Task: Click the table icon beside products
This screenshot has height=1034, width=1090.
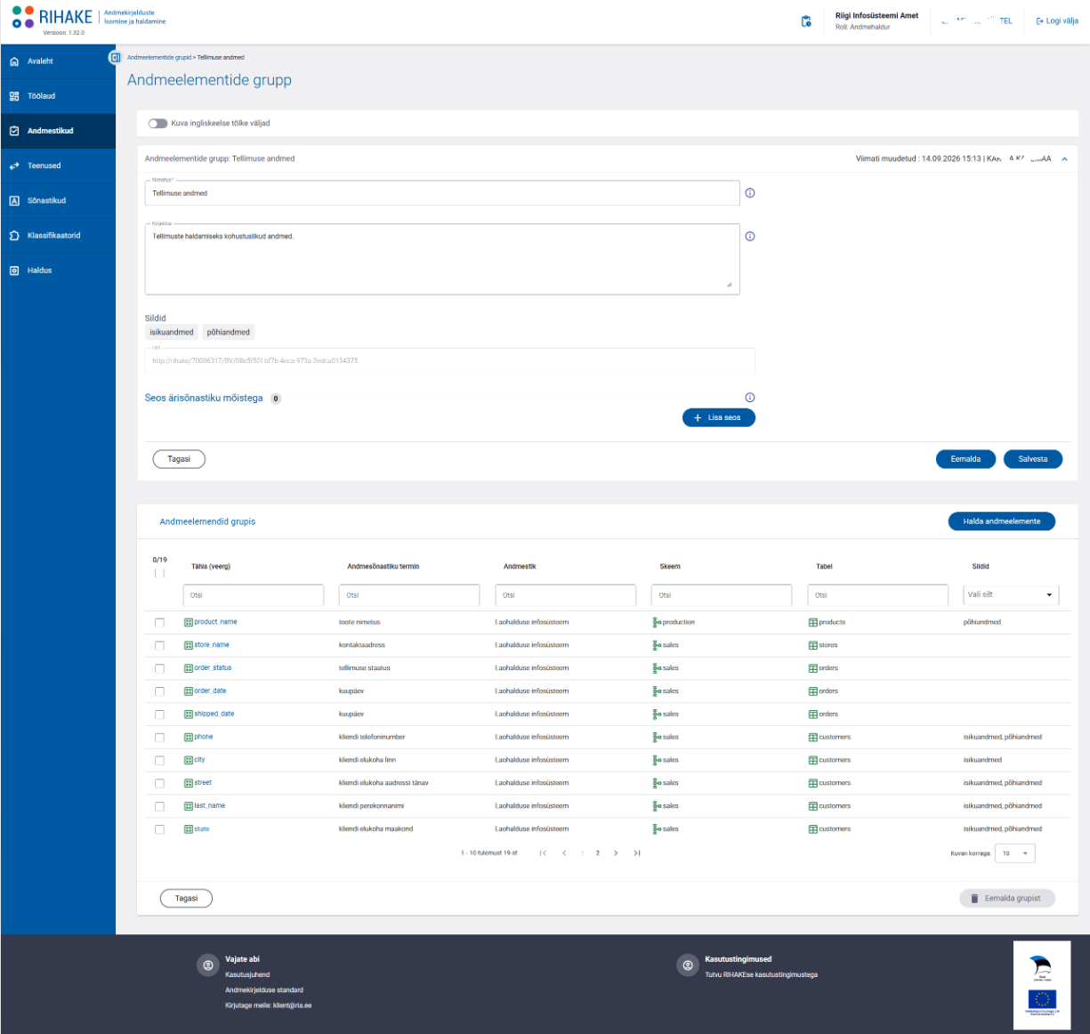Action: pyautogui.click(x=813, y=622)
